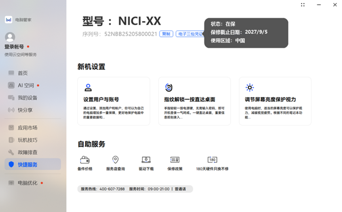The height and width of the screenshot is (212, 342).
Task: Select 我的设备 sidebar item
Action: point(27,98)
